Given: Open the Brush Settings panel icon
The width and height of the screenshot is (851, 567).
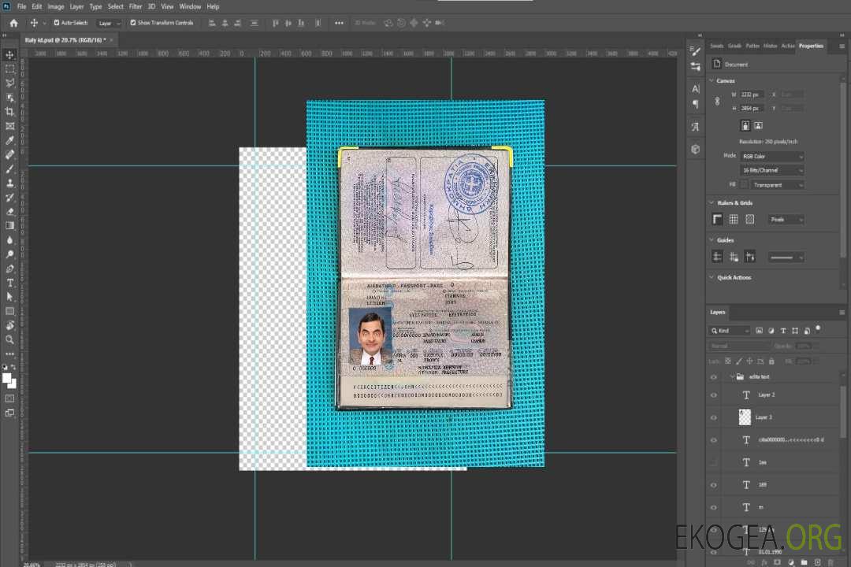Looking at the screenshot, I should [x=695, y=51].
